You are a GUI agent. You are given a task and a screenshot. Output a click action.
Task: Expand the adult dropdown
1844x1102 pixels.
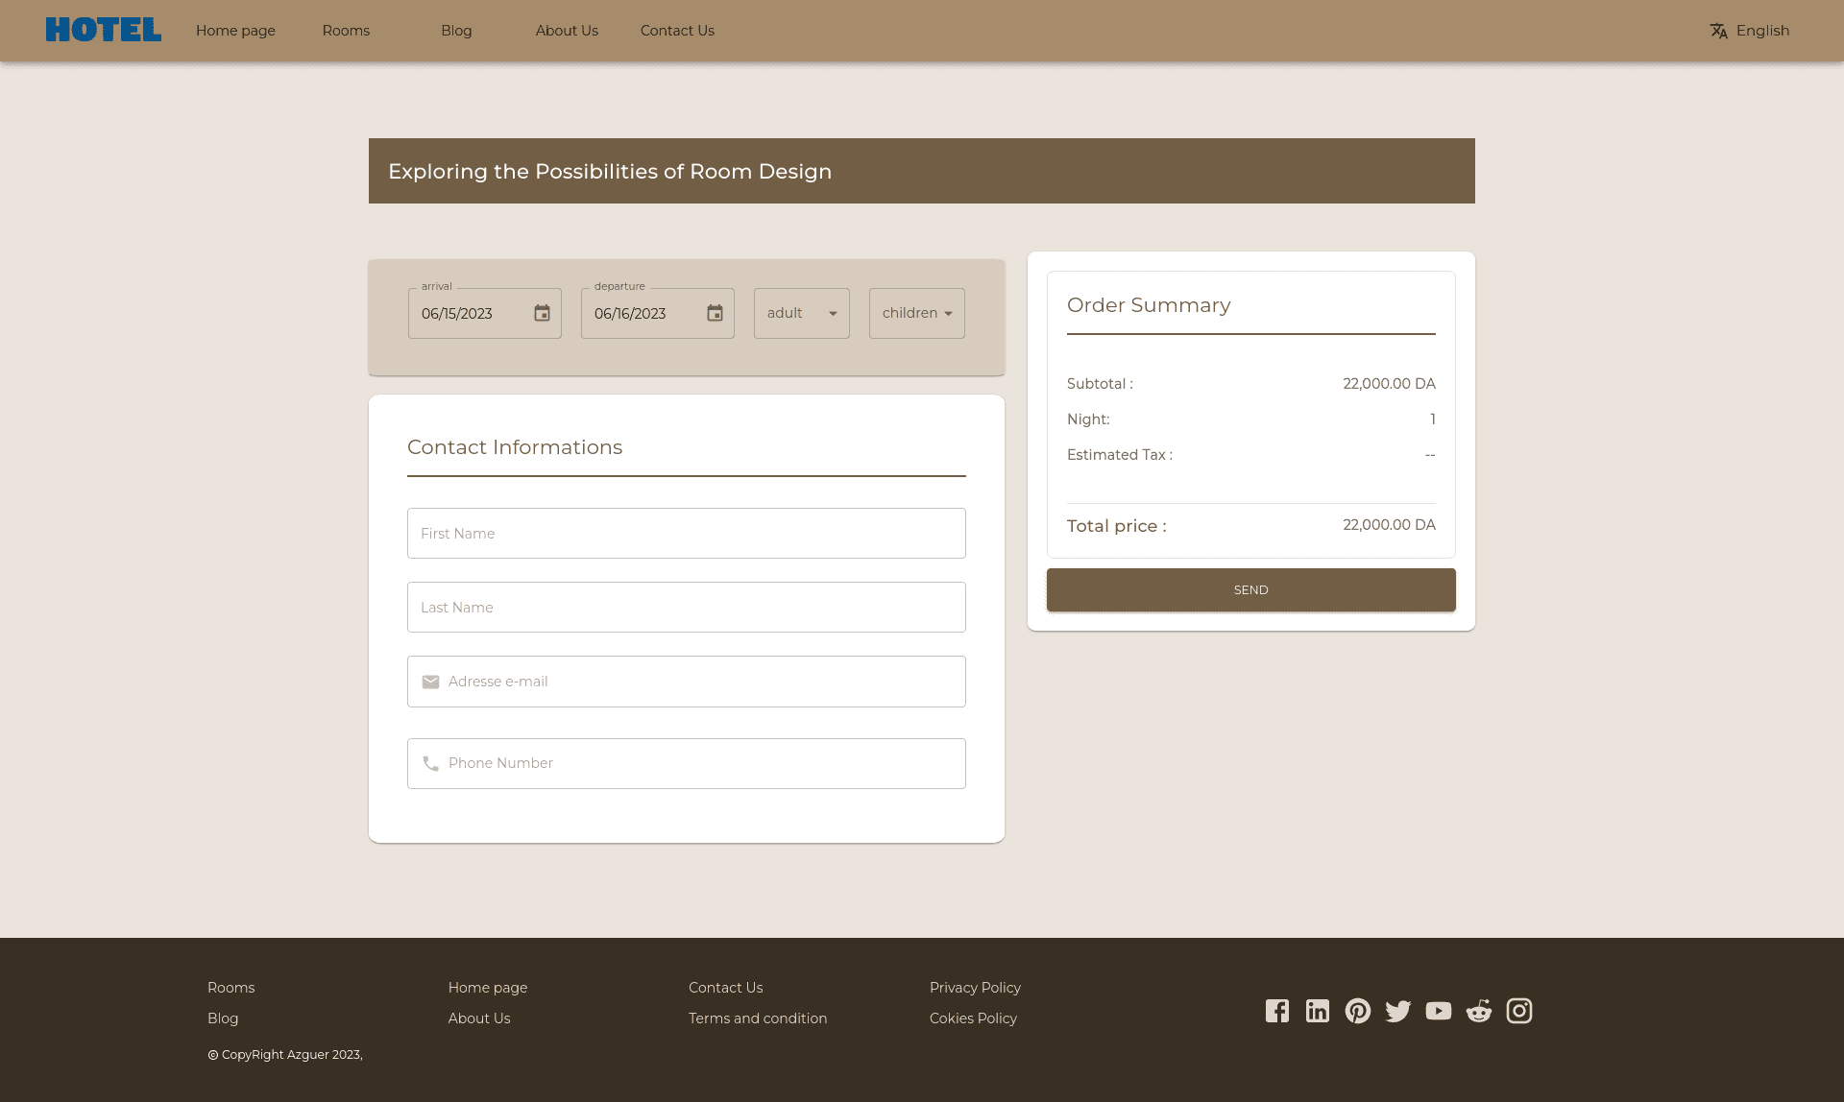point(801,314)
